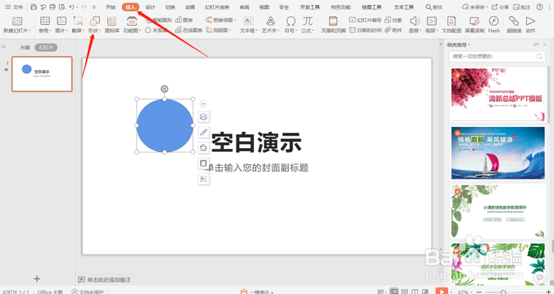Click the Undo arrow icon

point(72,7)
